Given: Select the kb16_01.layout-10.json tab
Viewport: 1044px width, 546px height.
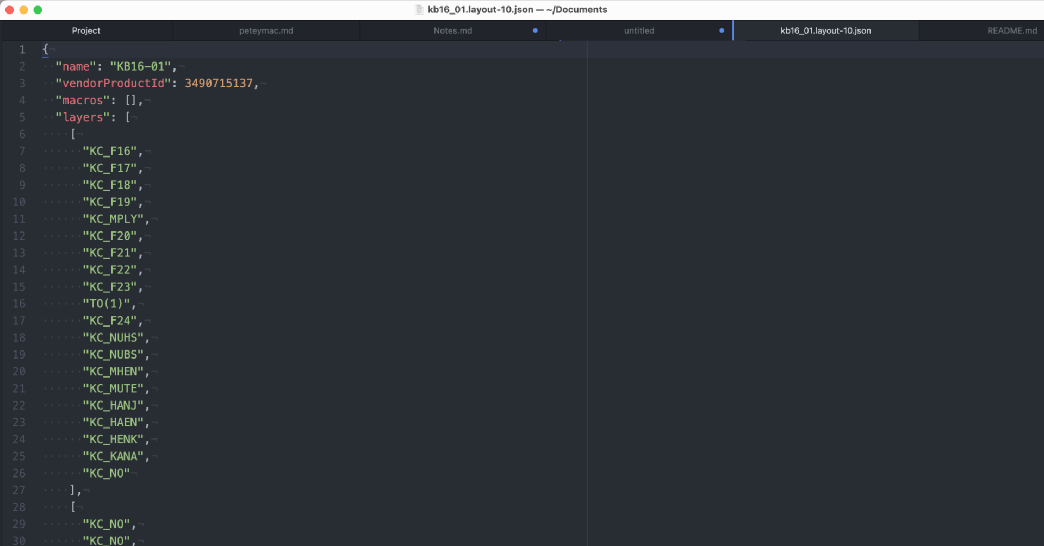Looking at the screenshot, I should coord(825,30).
